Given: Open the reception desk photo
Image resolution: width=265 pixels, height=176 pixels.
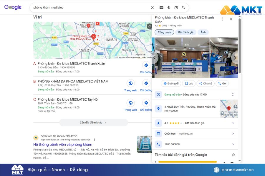Looking at the screenshot, I should (182, 57).
